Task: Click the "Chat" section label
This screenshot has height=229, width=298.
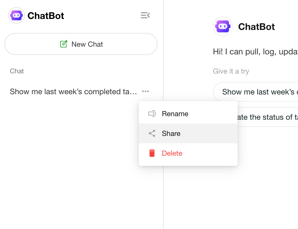Action: pyautogui.click(x=17, y=71)
